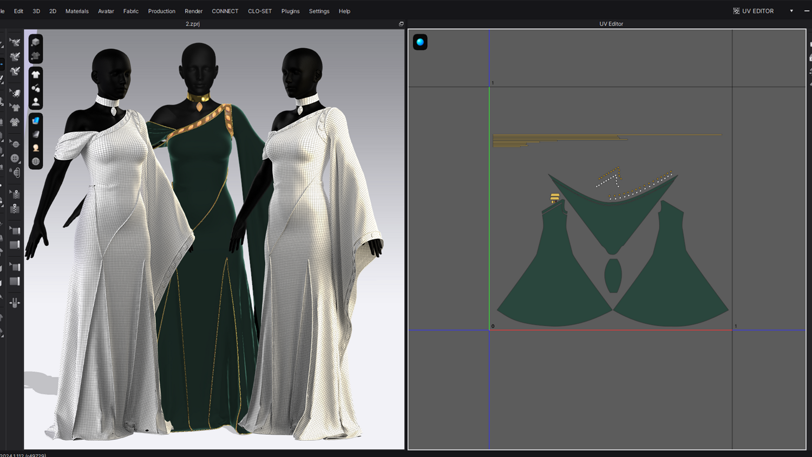The image size is (812, 457).
Task: Open the Render menu
Action: [193, 11]
